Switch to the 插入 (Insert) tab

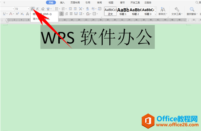(62, 3)
